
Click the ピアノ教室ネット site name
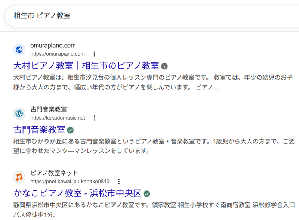(x=54, y=173)
